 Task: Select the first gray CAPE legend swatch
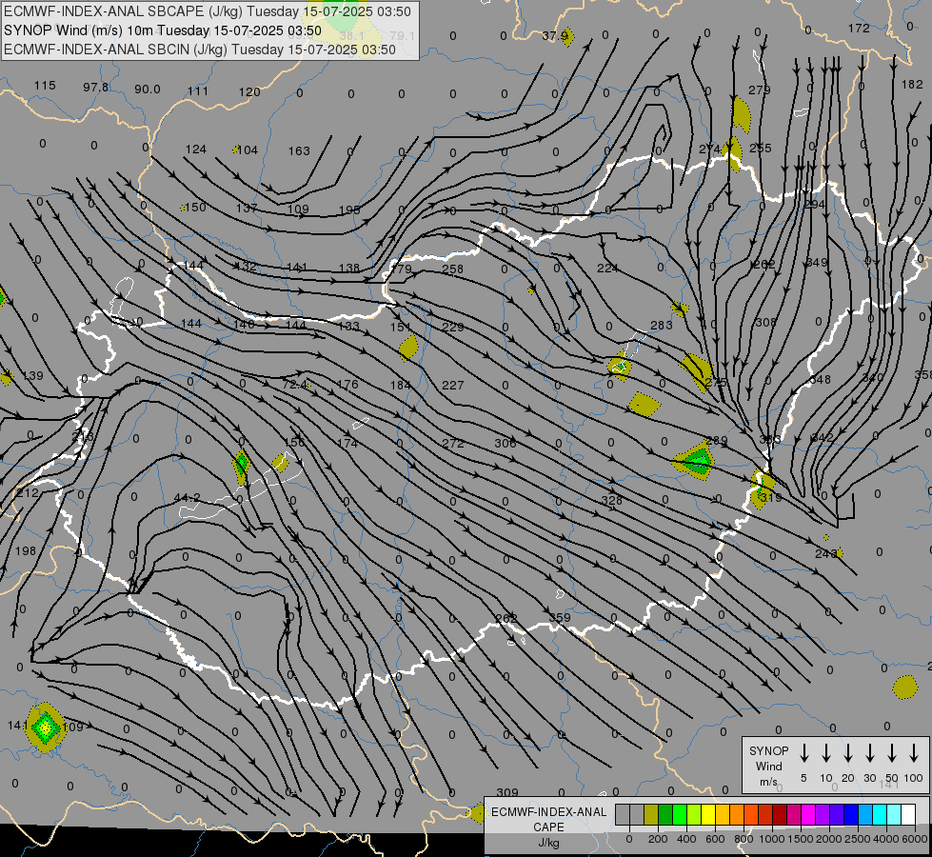point(623,815)
